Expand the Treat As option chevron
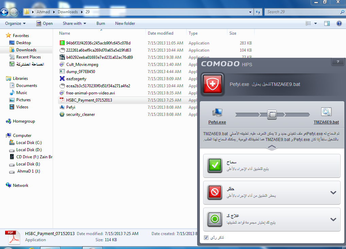The height and width of the screenshot is (249, 346). [x=333, y=219]
